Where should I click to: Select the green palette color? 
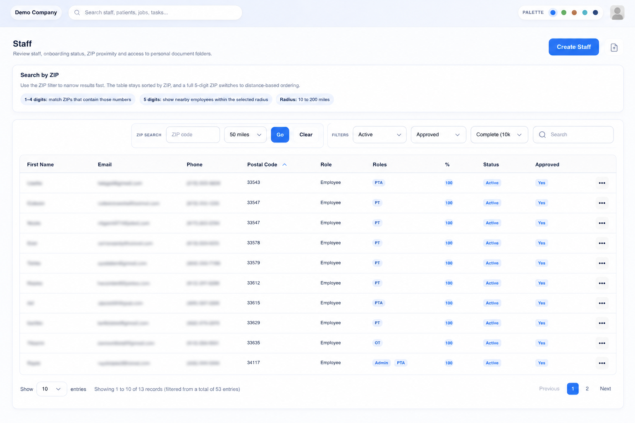[563, 12]
